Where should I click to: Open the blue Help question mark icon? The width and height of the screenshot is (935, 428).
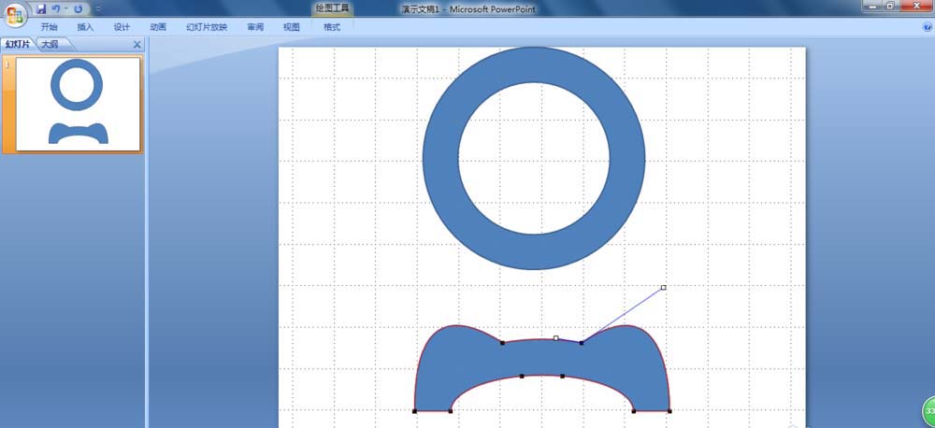tap(928, 27)
